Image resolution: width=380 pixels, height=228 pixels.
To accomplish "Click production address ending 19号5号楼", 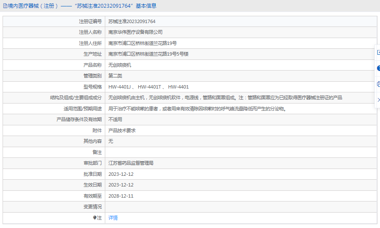I will point(148,54).
